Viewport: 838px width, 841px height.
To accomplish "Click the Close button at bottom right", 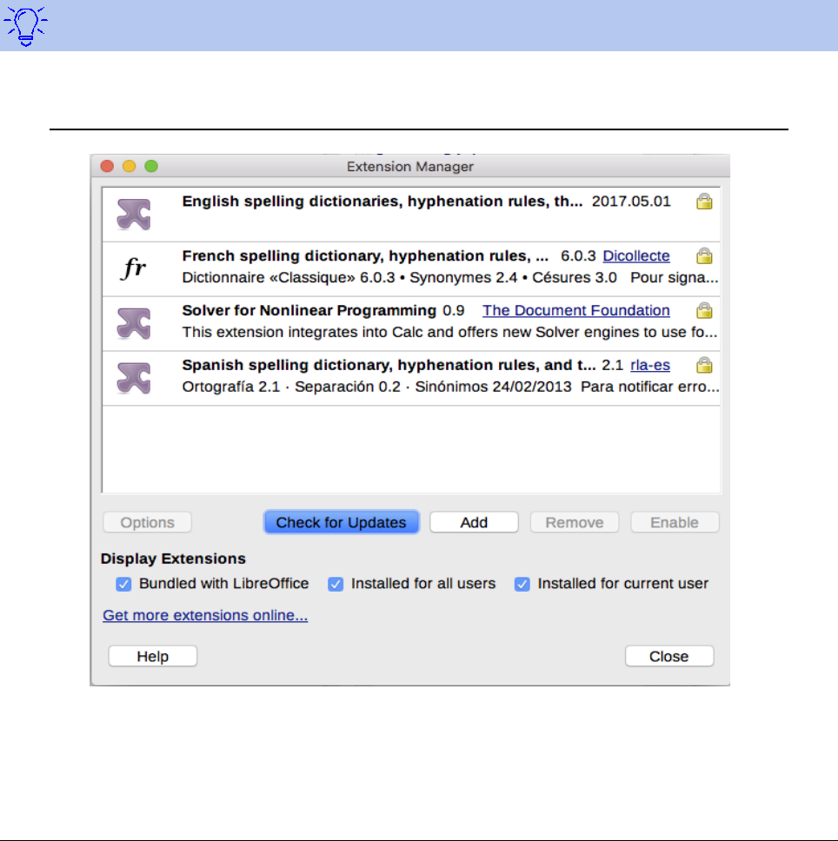I will pos(669,657).
